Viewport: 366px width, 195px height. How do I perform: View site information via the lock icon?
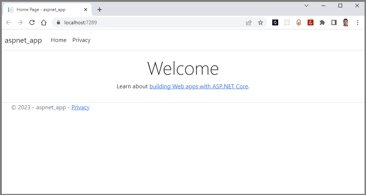pos(58,22)
